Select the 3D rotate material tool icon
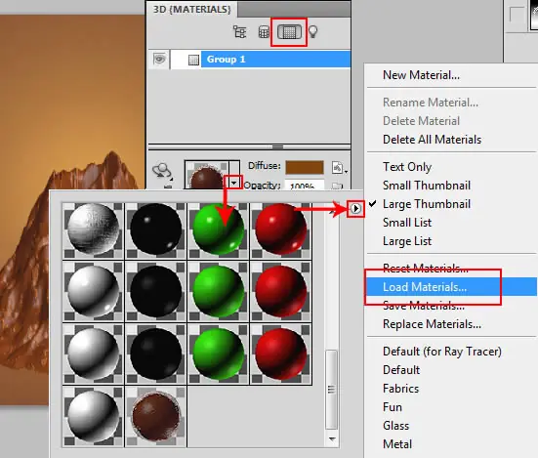This screenshot has height=458, width=538. 162,171
